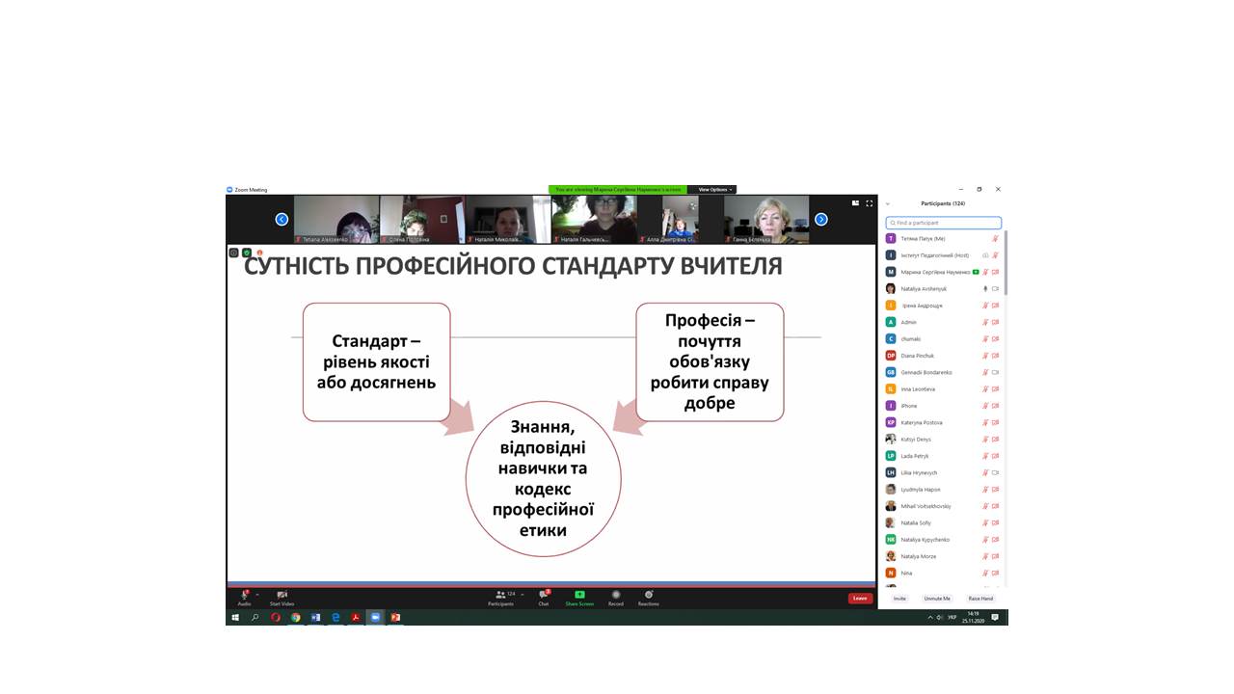Expand the View Options dropdown

tap(715, 190)
